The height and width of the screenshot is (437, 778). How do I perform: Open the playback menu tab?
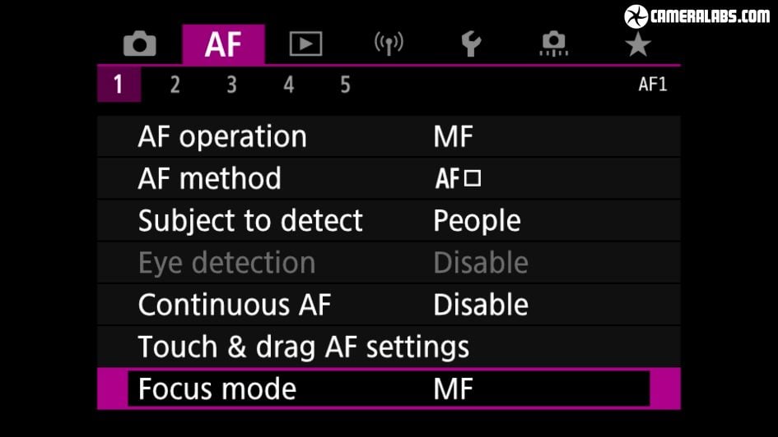point(305,44)
